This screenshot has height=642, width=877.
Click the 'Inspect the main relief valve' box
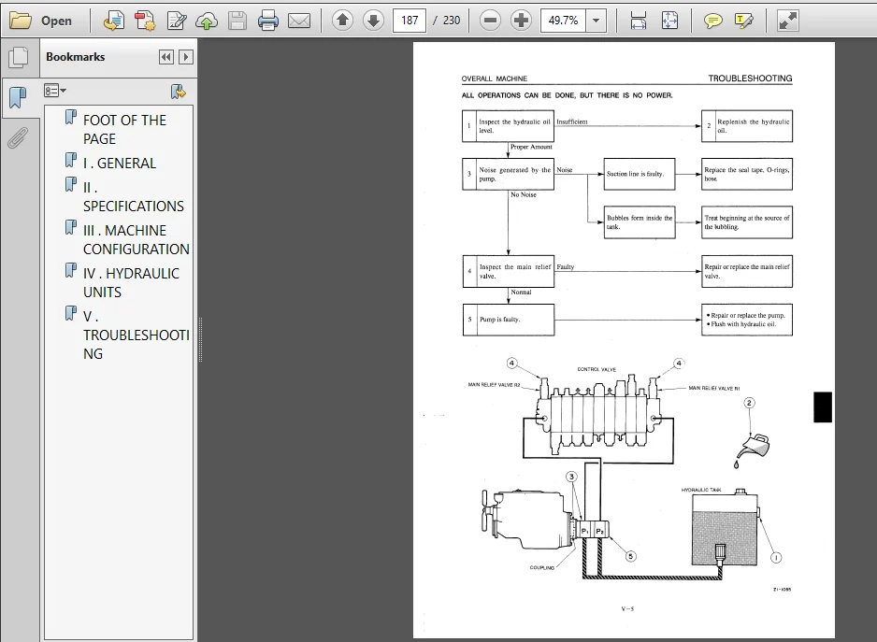(x=509, y=271)
